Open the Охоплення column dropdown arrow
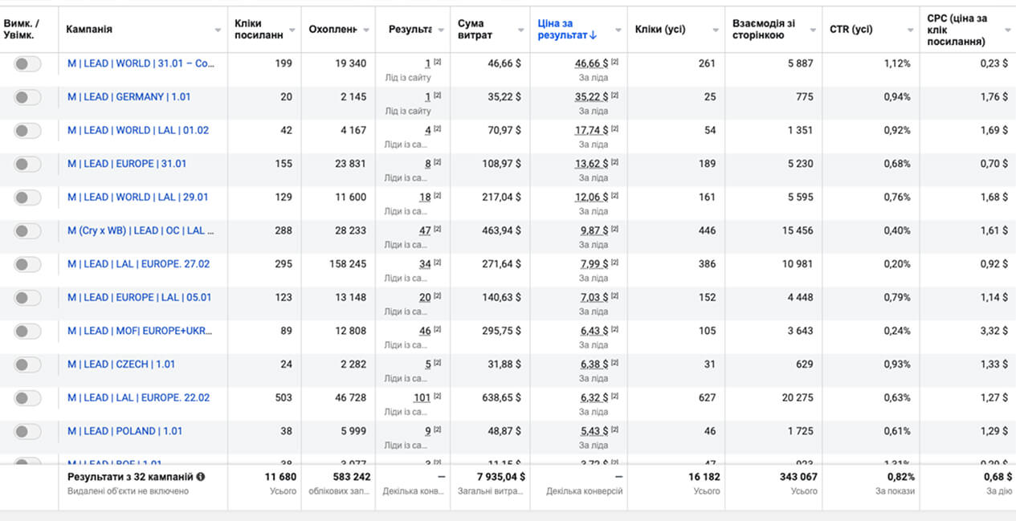Image resolution: width=1016 pixels, height=521 pixels. (x=366, y=30)
